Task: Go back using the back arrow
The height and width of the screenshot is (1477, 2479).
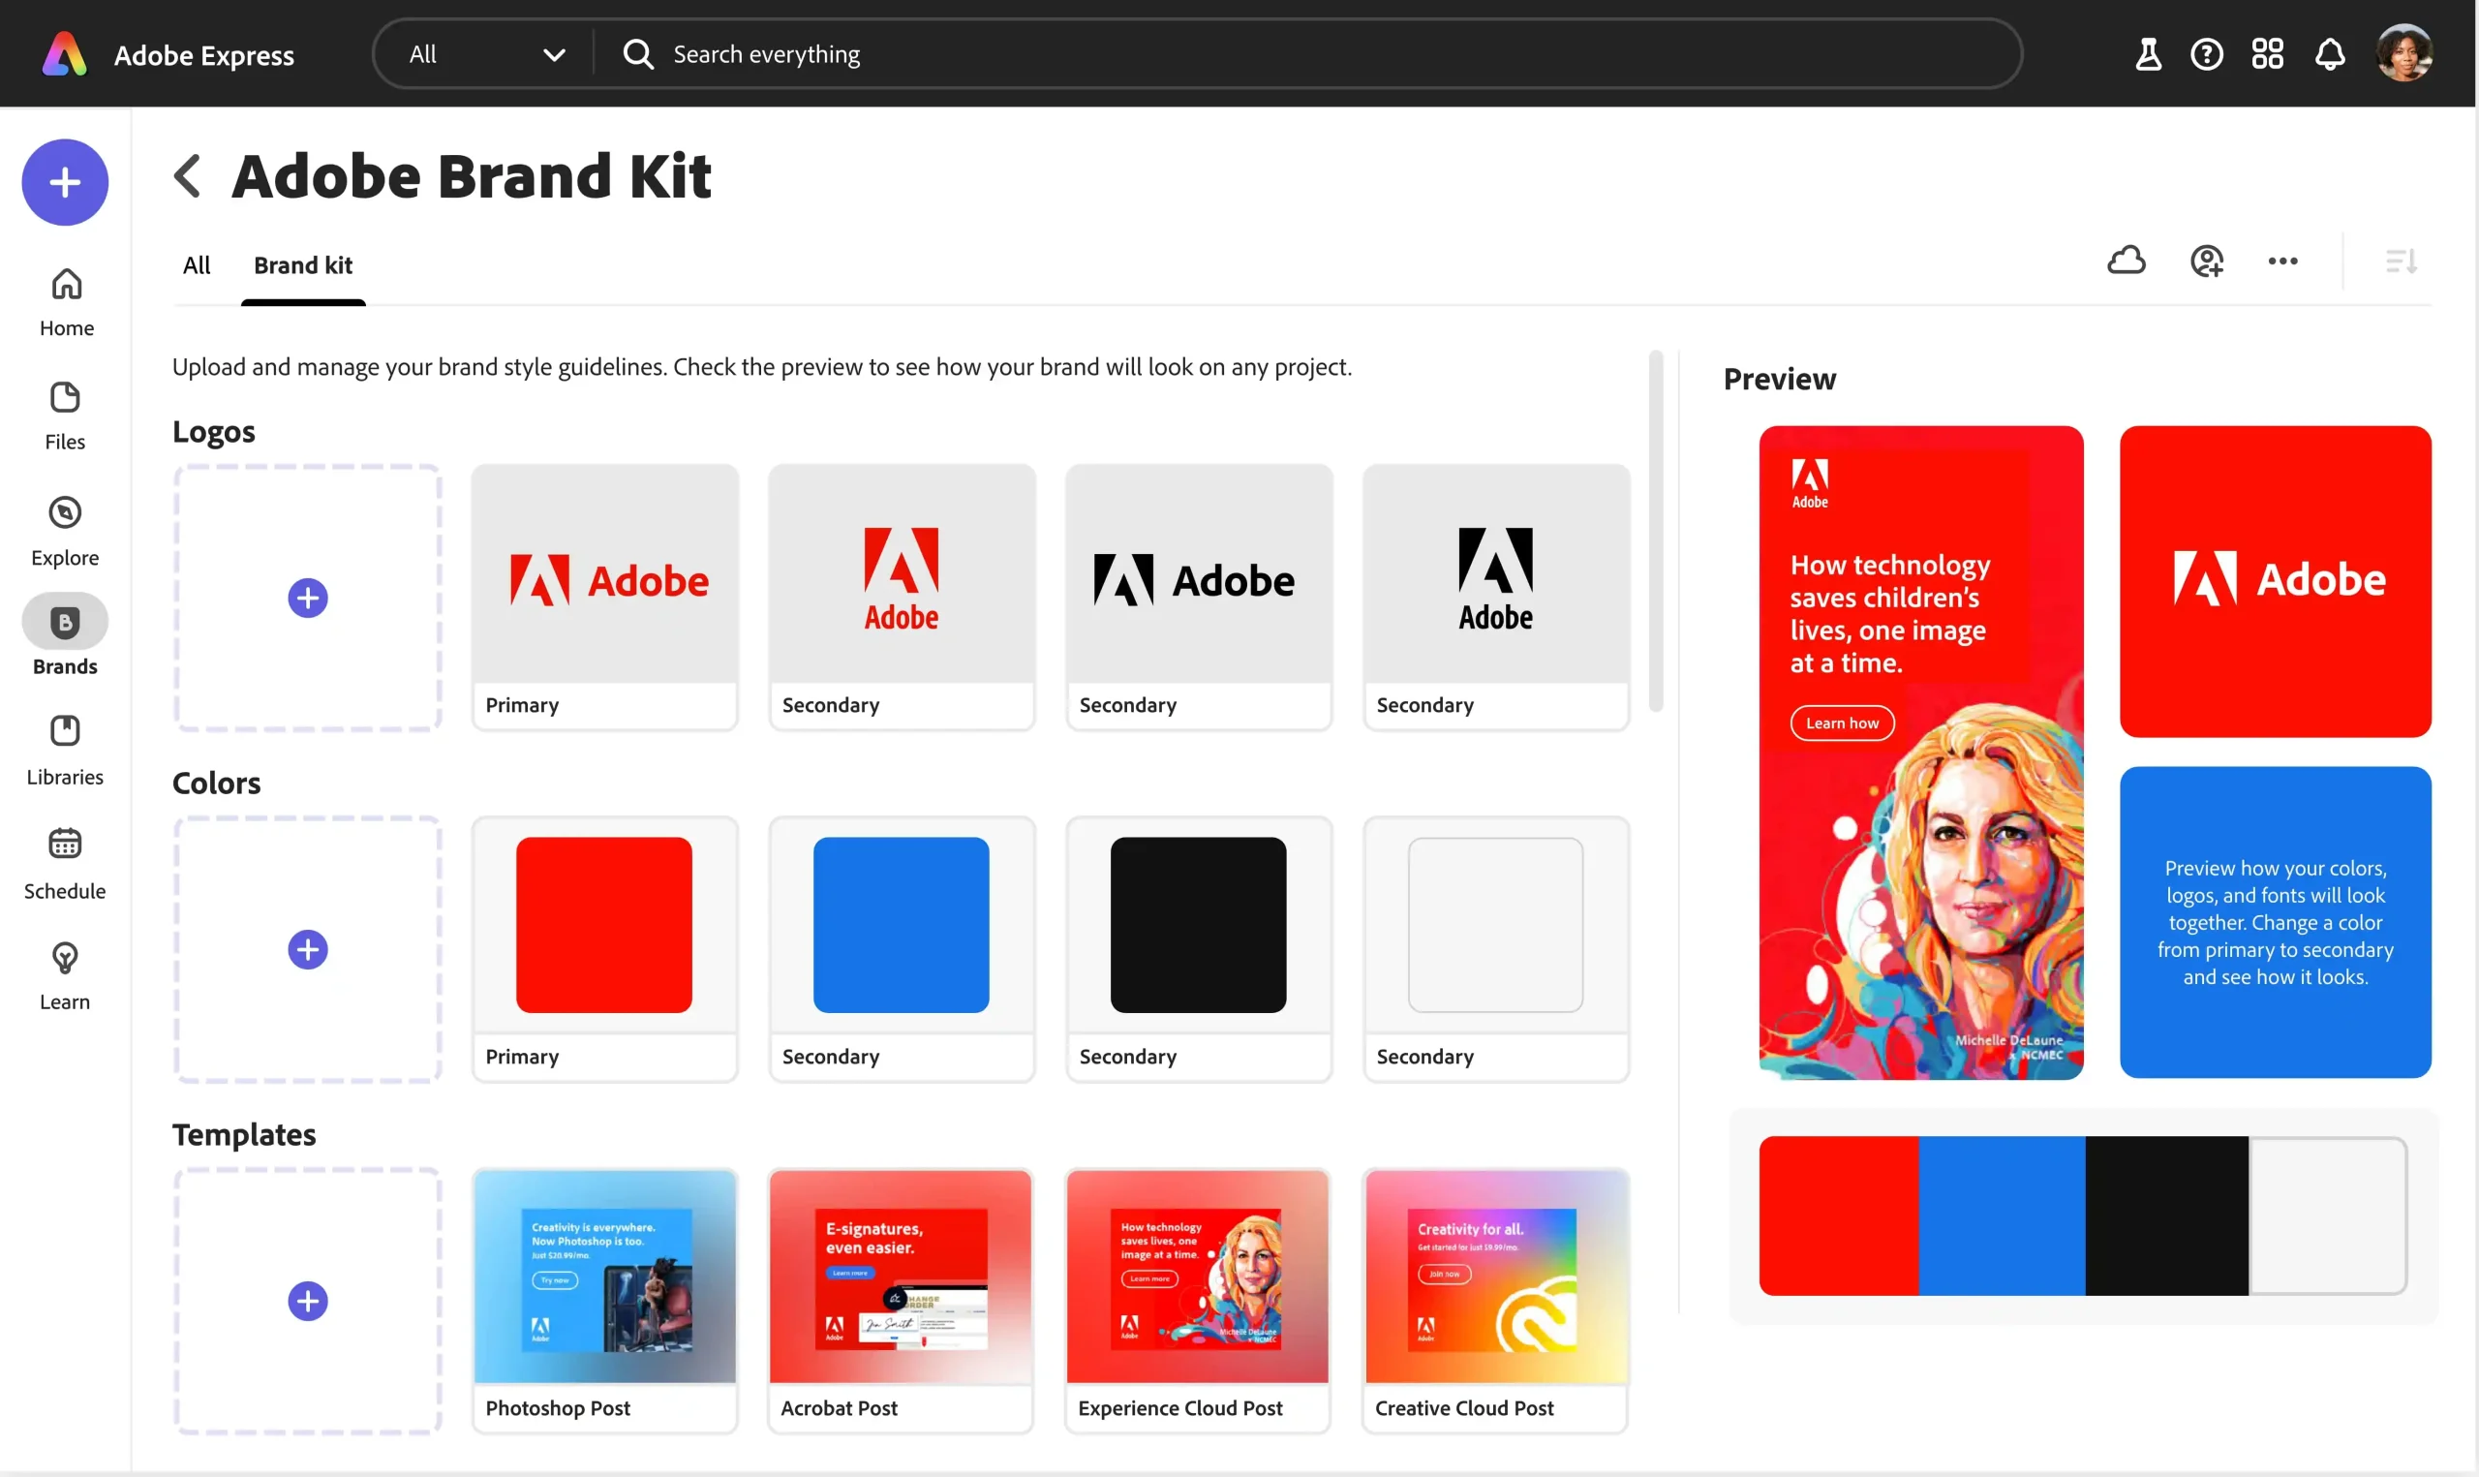Action: (x=187, y=175)
